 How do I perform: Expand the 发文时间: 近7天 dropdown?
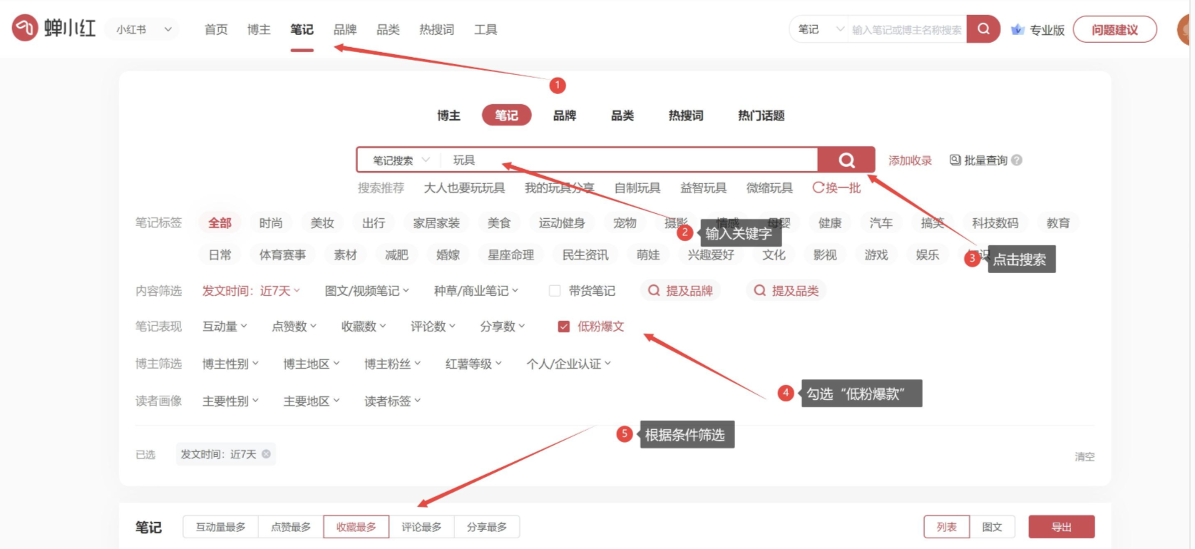pos(251,291)
